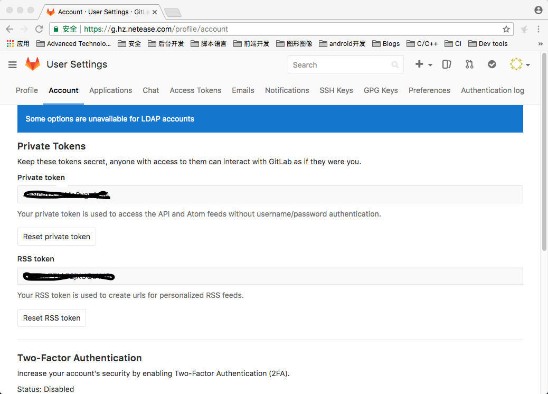This screenshot has width=548, height=394.
Task: Open the Chrome three-dot menu
Action: tap(538, 29)
